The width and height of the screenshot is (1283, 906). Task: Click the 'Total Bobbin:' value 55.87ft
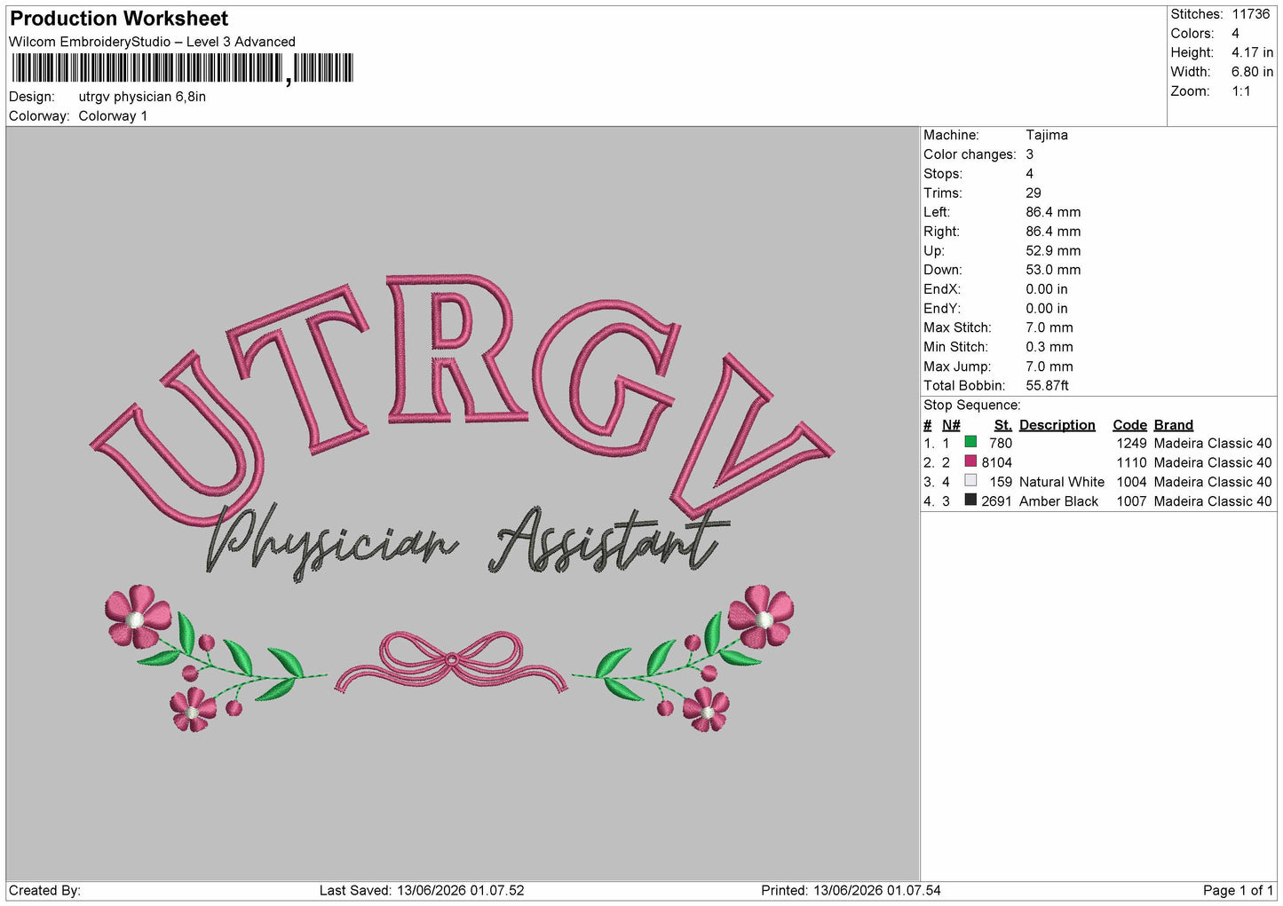point(1048,385)
